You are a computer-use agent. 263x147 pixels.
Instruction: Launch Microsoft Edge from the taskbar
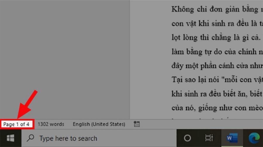(254, 138)
